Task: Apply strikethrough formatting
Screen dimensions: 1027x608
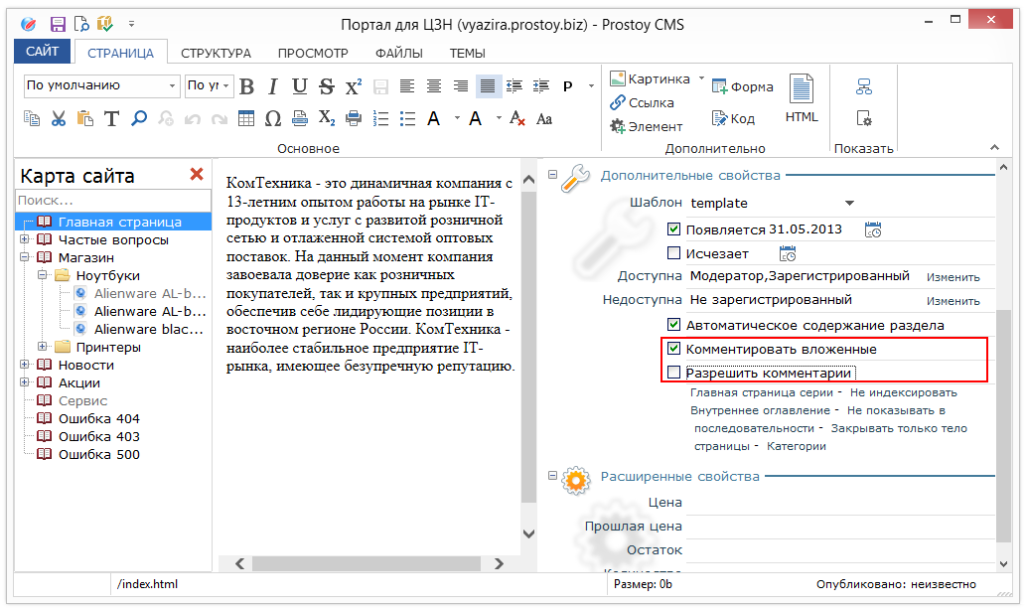Action: [x=326, y=86]
